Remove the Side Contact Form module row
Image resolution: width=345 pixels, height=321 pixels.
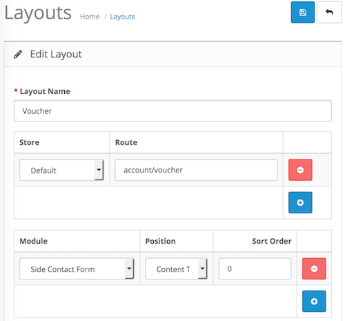[x=314, y=269]
